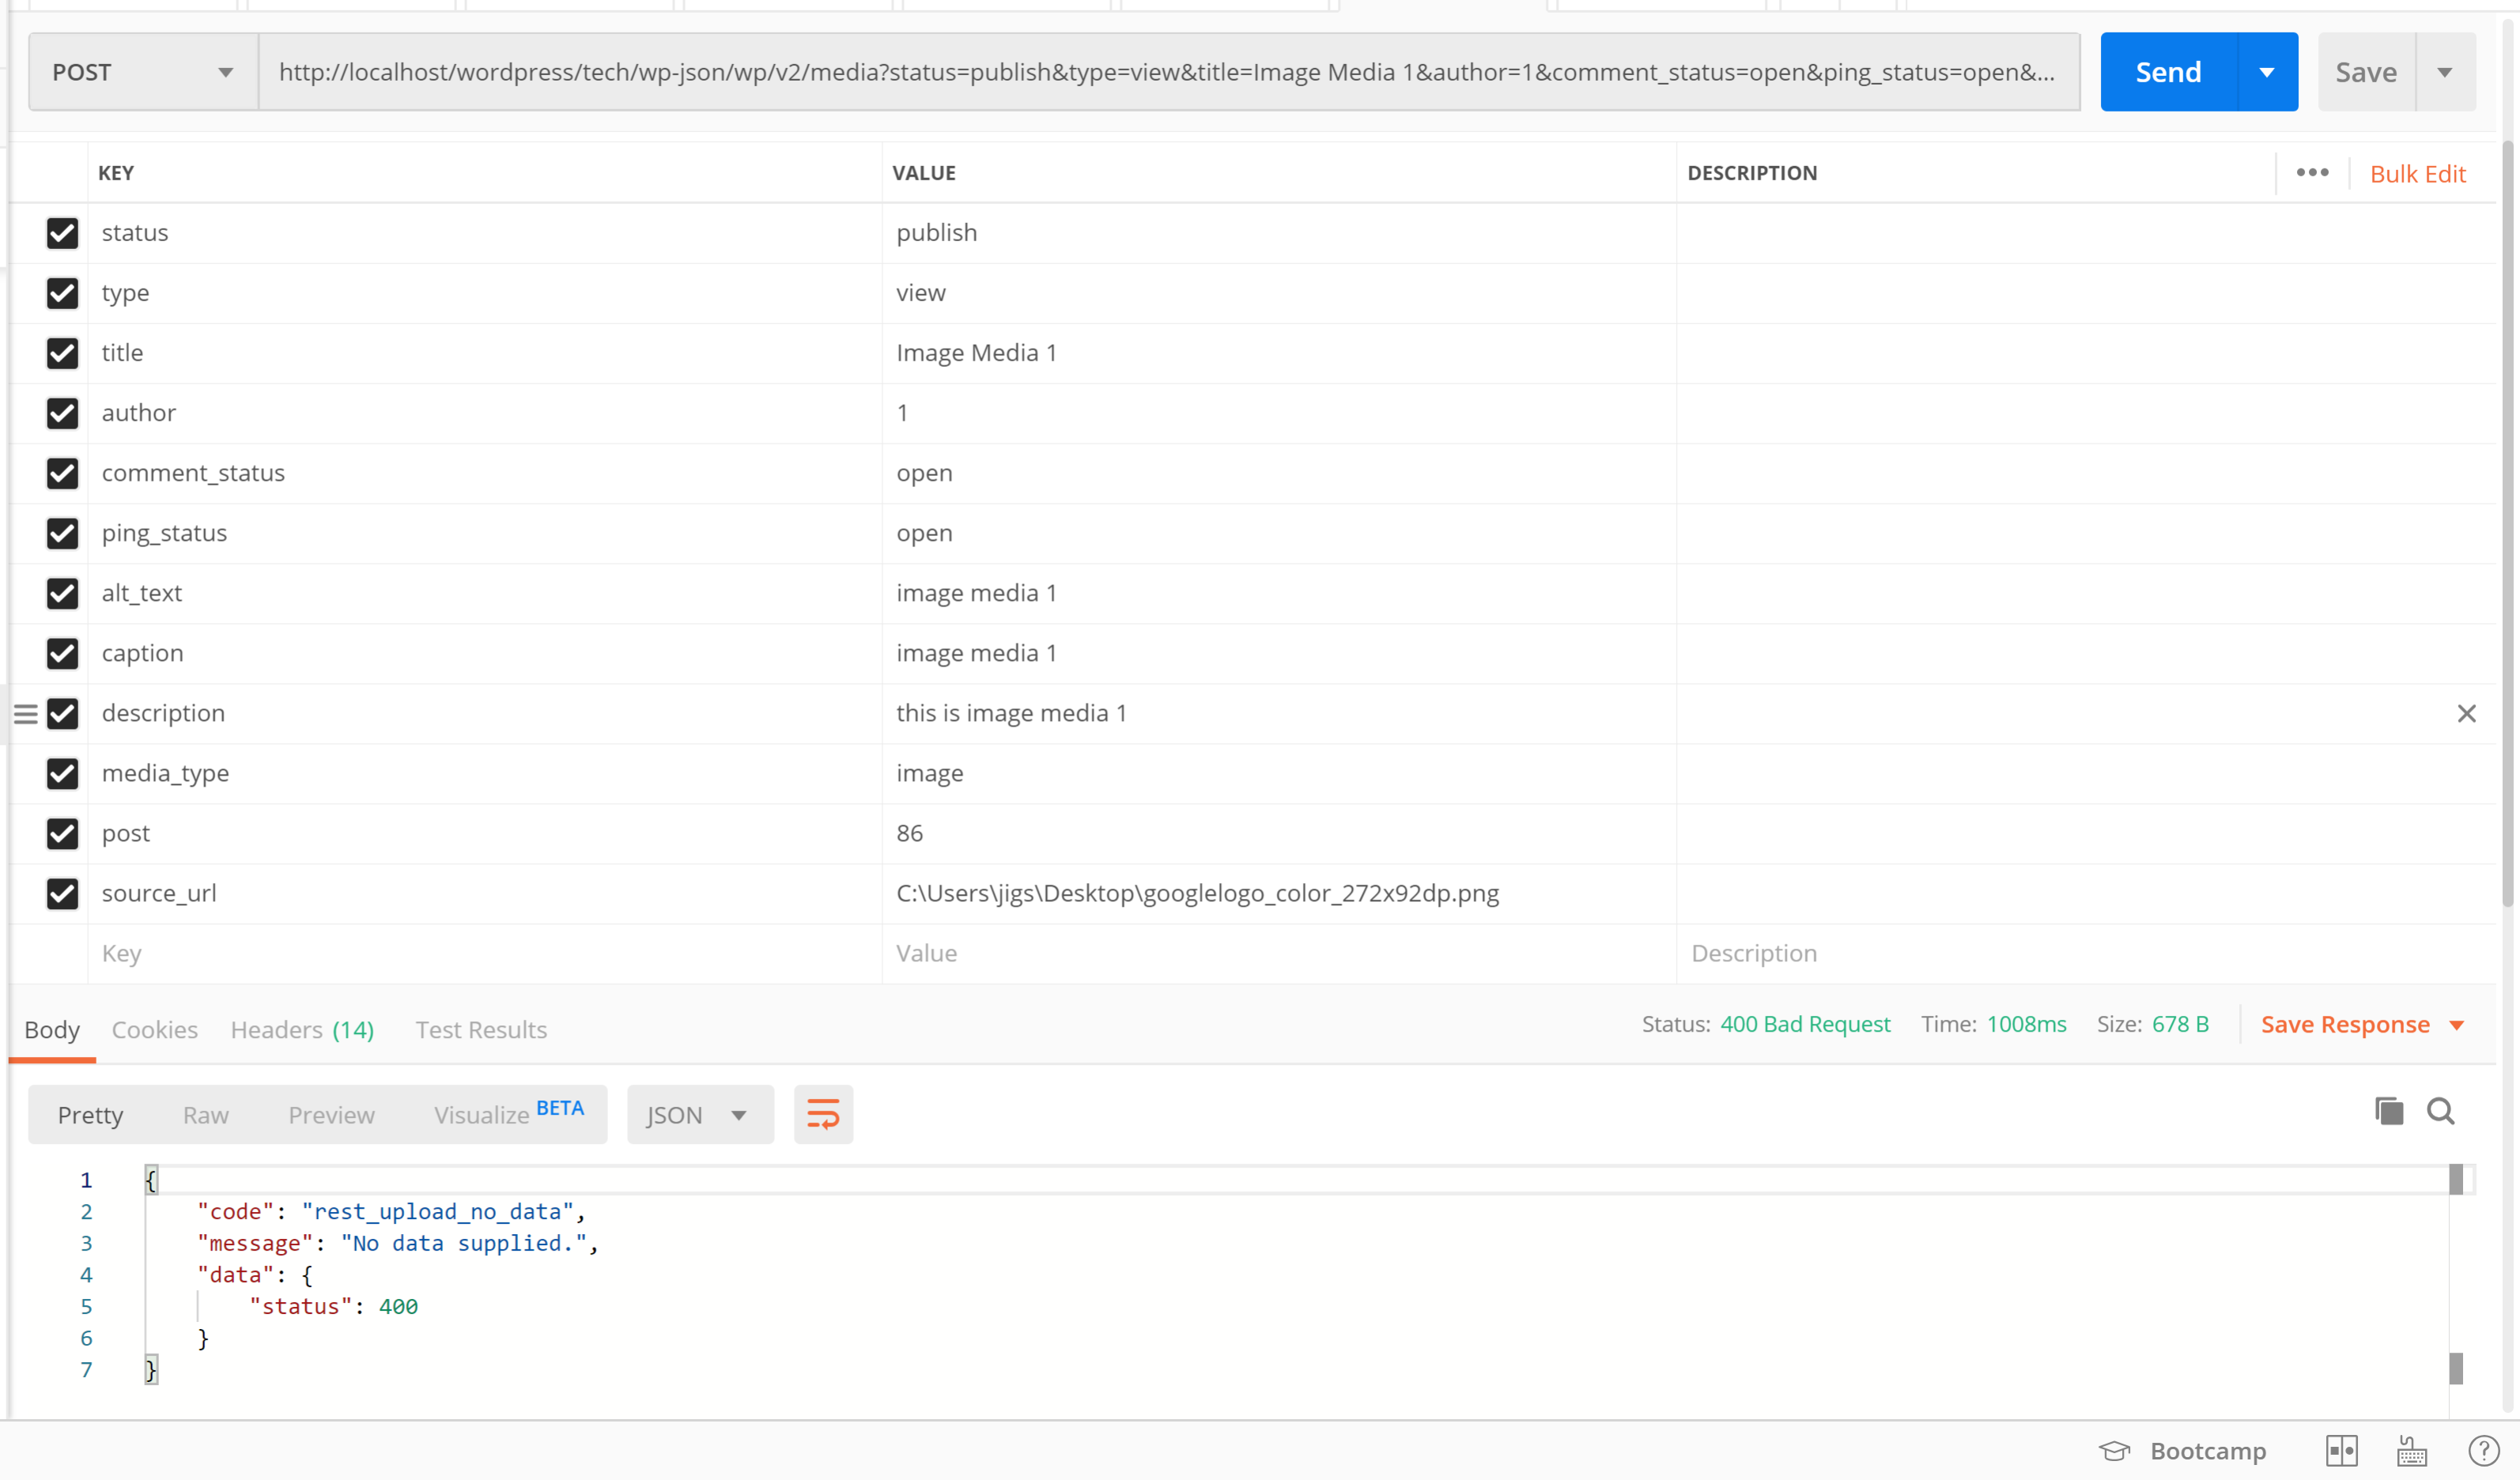Delete the description row with the X icon
This screenshot has width=2520, height=1480.
pos(2466,713)
